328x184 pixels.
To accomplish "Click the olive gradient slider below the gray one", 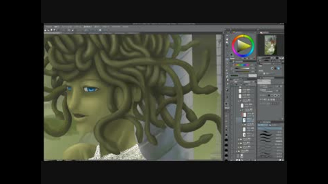I will [242, 72].
